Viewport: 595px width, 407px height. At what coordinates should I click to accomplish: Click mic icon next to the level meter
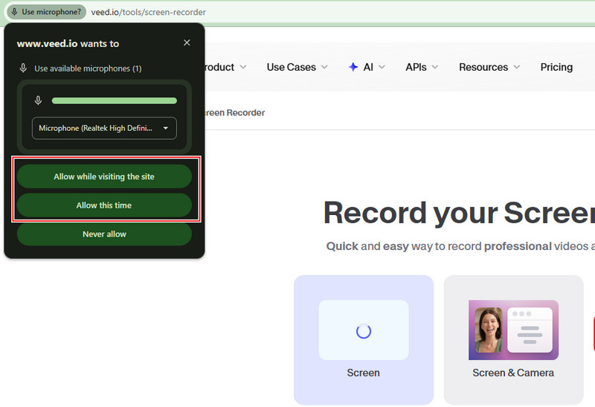[x=38, y=100]
